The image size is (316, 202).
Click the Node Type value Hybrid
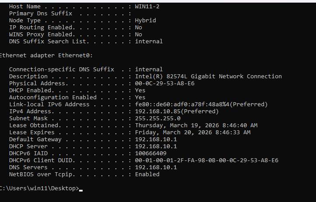145,21
